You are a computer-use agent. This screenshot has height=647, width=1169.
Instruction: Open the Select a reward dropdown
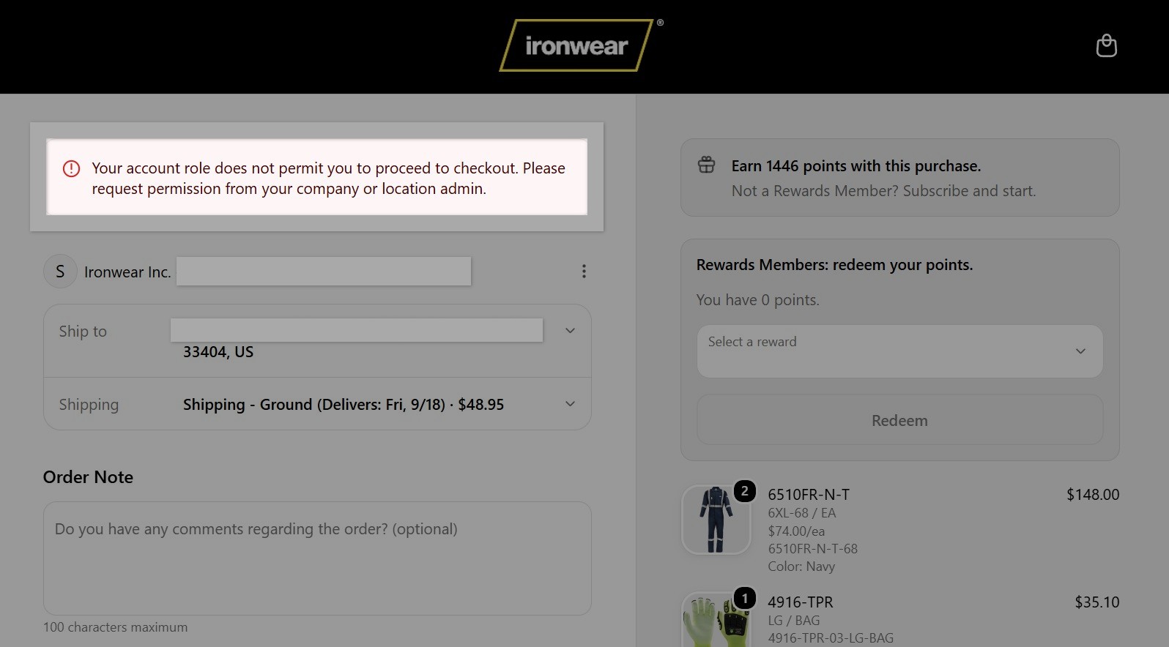point(899,351)
